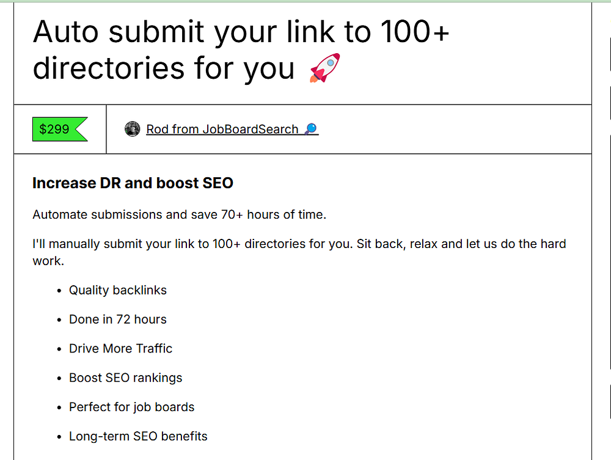Select the 'Perfect for job boards' bullet item
Viewport: 611px width, 460px height.
(131, 407)
